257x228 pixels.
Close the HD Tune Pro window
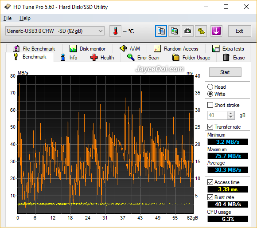(246, 7)
